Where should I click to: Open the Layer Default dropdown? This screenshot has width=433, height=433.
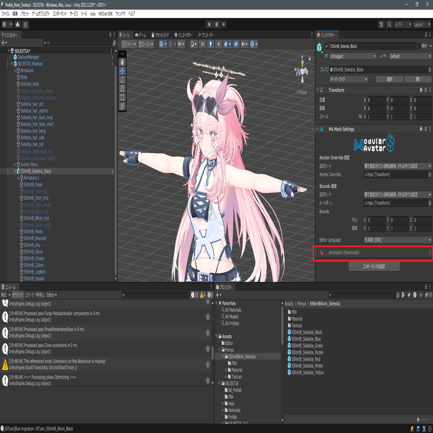(x=410, y=56)
